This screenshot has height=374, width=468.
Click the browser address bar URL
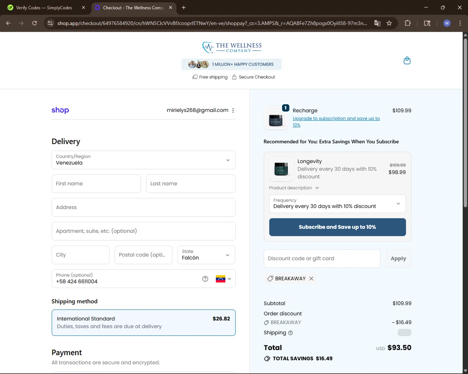[212, 23]
